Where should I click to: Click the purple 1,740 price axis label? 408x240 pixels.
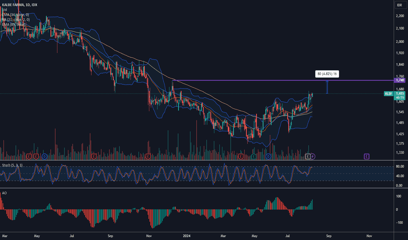[400, 80]
